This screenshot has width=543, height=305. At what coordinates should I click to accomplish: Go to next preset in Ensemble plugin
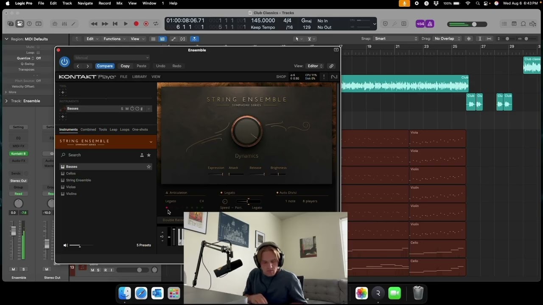[x=88, y=66]
